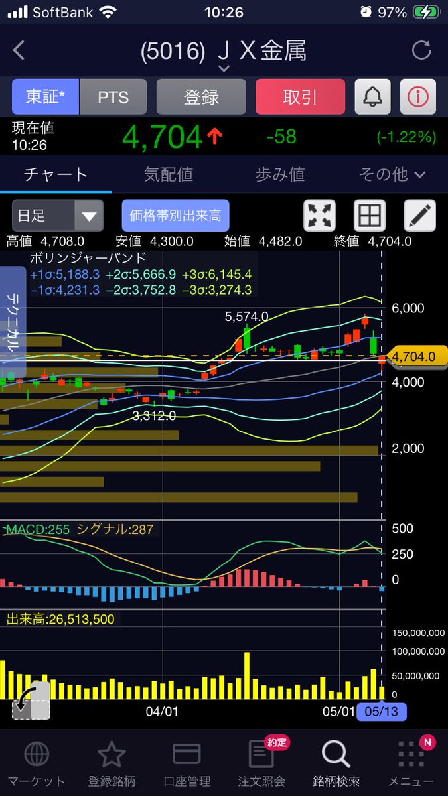Tap the battery icon in status bar

coord(425,12)
